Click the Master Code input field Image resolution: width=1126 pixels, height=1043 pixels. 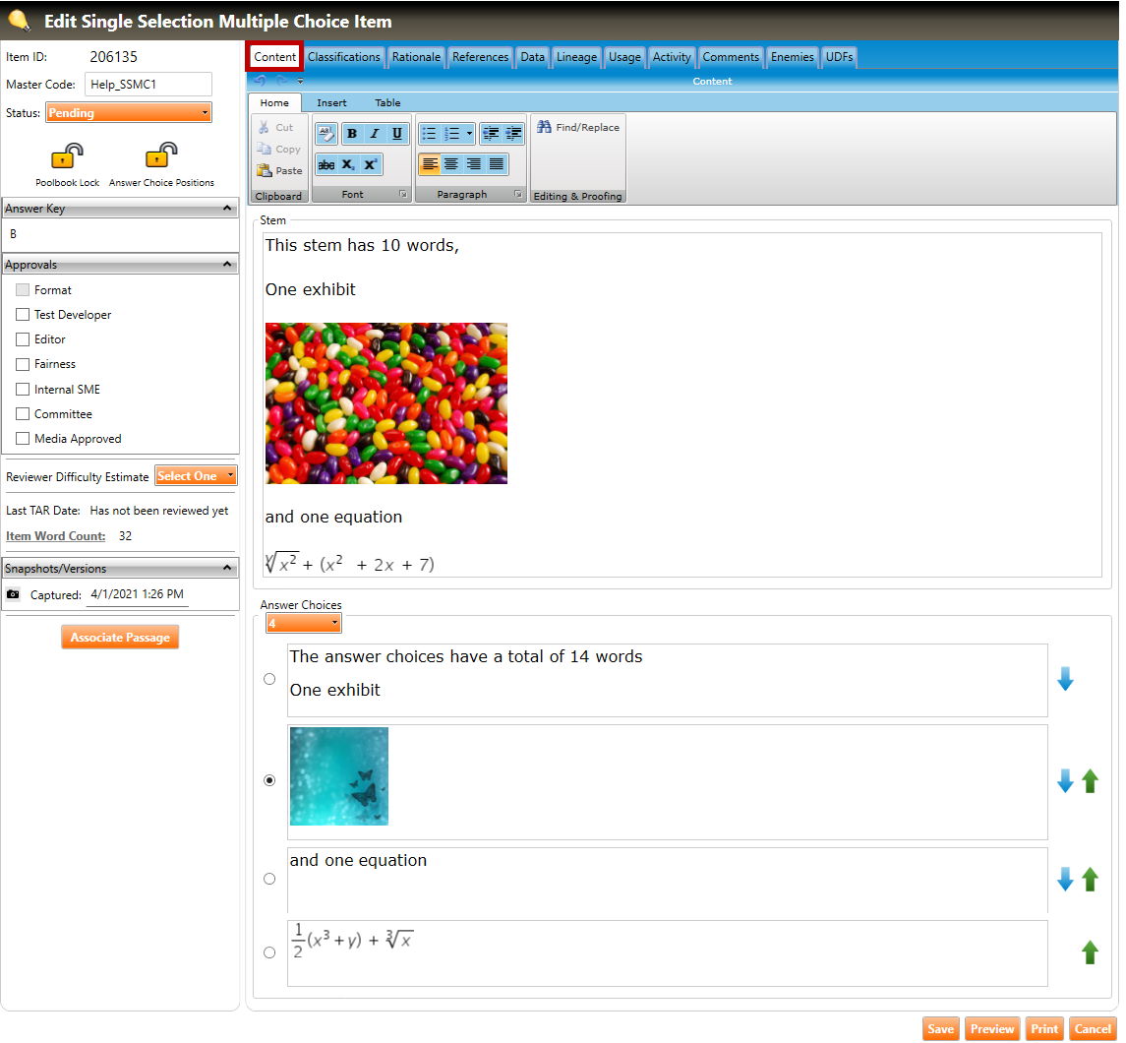click(148, 85)
